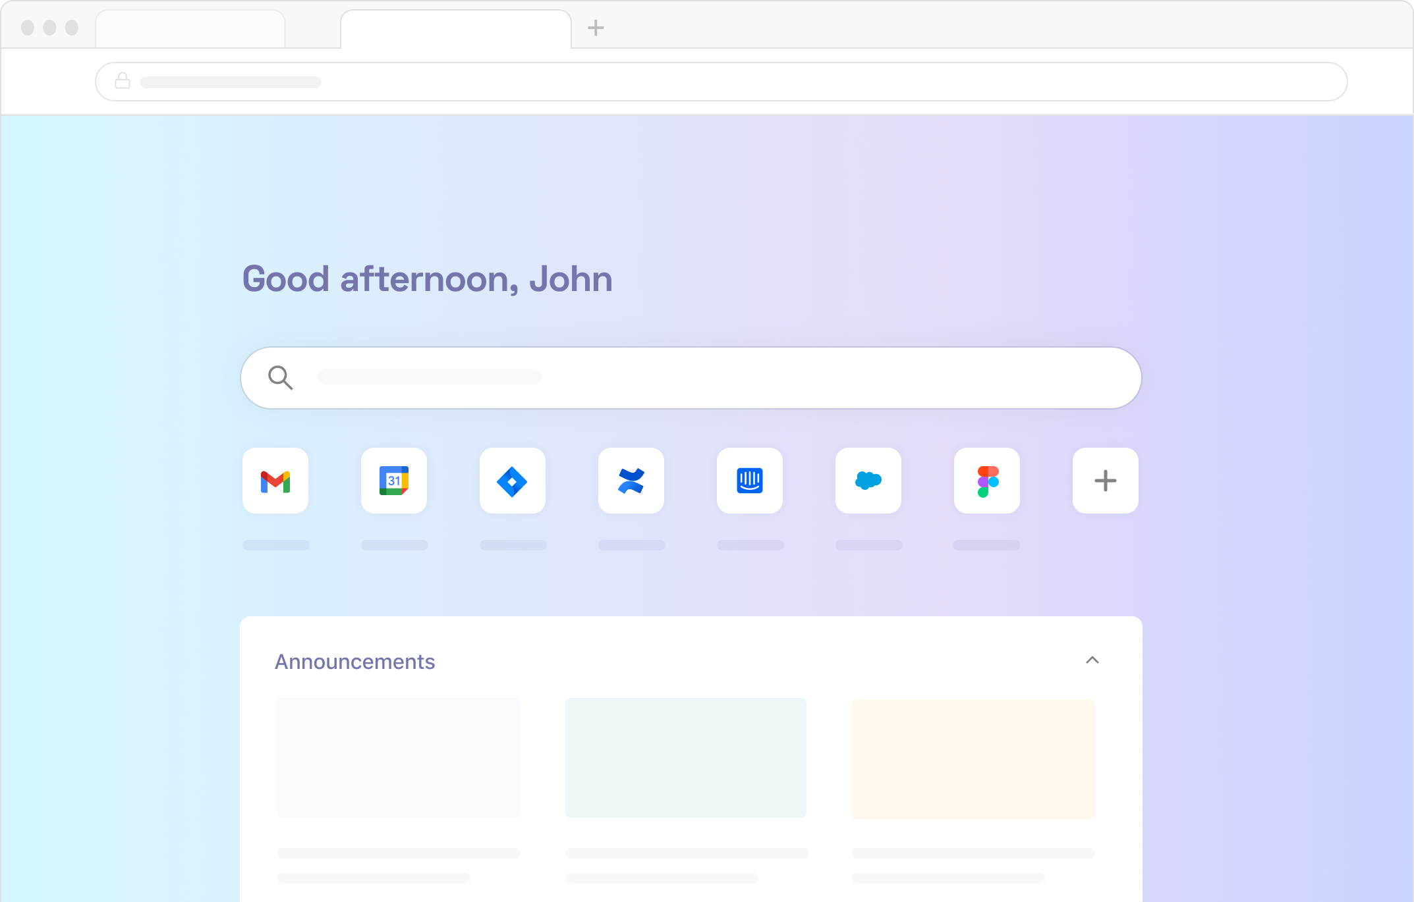The height and width of the screenshot is (902, 1414).
Task: Open the first announcement card
Action: coord(398,758)
